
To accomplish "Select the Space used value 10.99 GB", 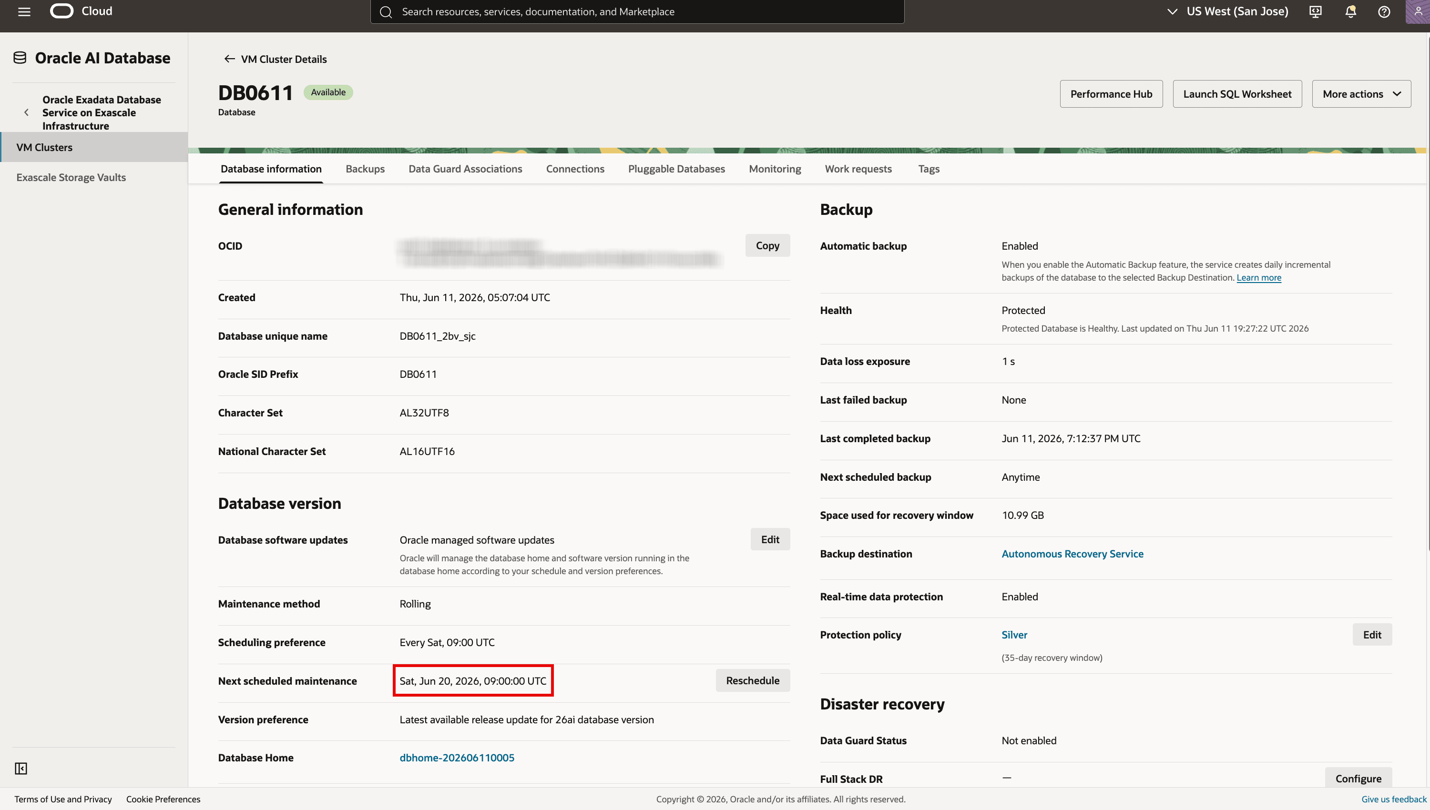I will pos(1023,515).
